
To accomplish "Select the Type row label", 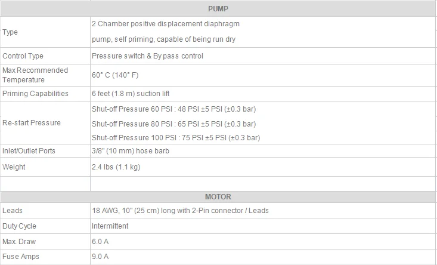I will [x=10, y=32].
